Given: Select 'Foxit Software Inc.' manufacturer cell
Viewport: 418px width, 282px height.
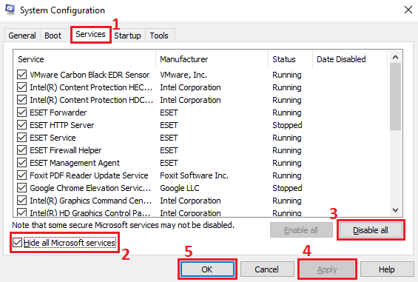Looking at the screenshot, I should (194, 175).
